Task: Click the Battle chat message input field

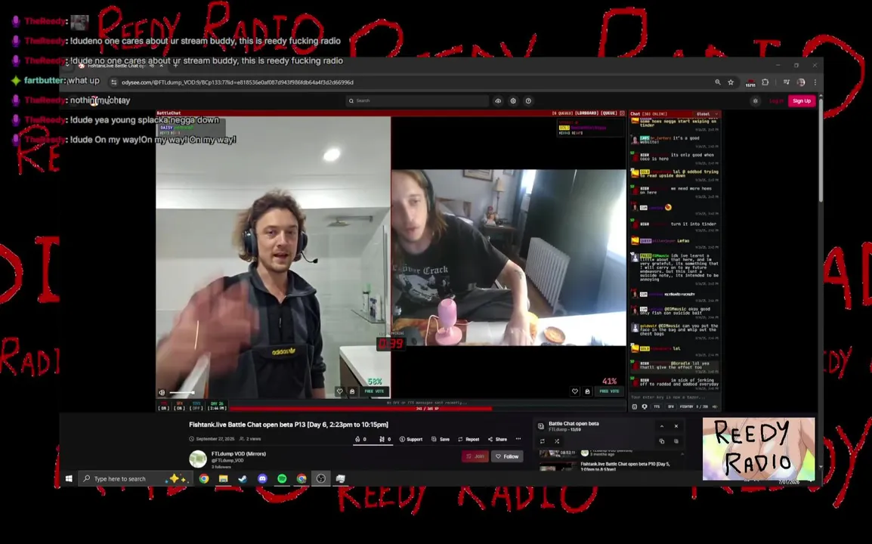Action: click(x=675, y=397)
